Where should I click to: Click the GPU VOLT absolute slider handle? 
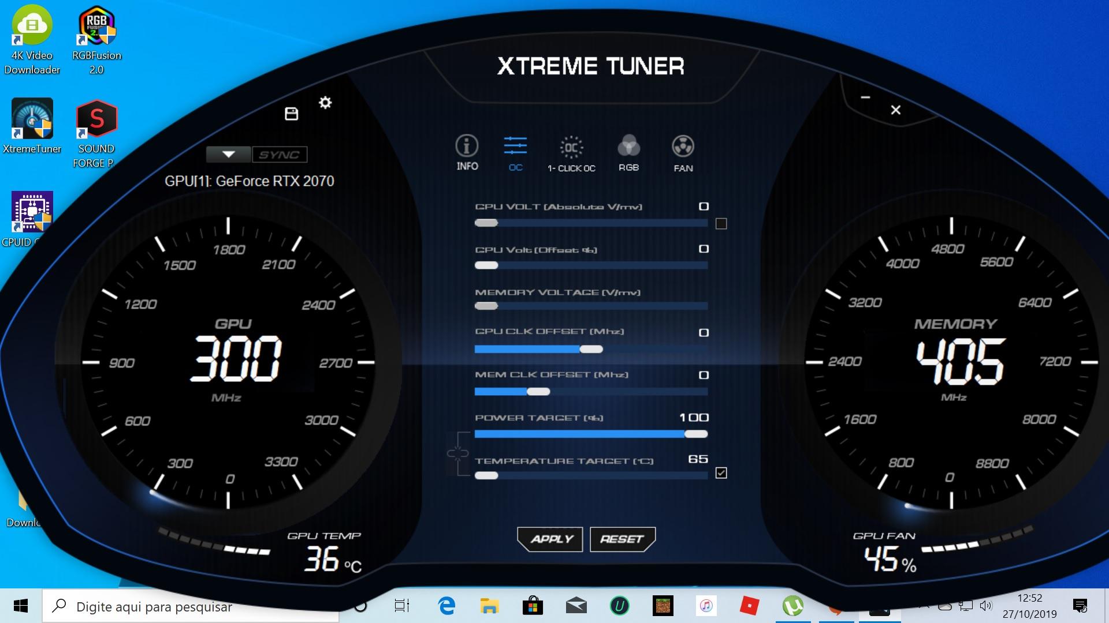(486, 223)
